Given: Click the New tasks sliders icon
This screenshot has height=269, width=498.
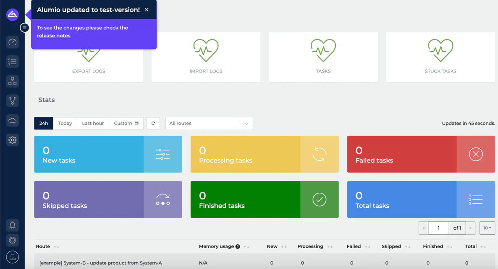Looking at the screenshot, I should coord(163,154).
